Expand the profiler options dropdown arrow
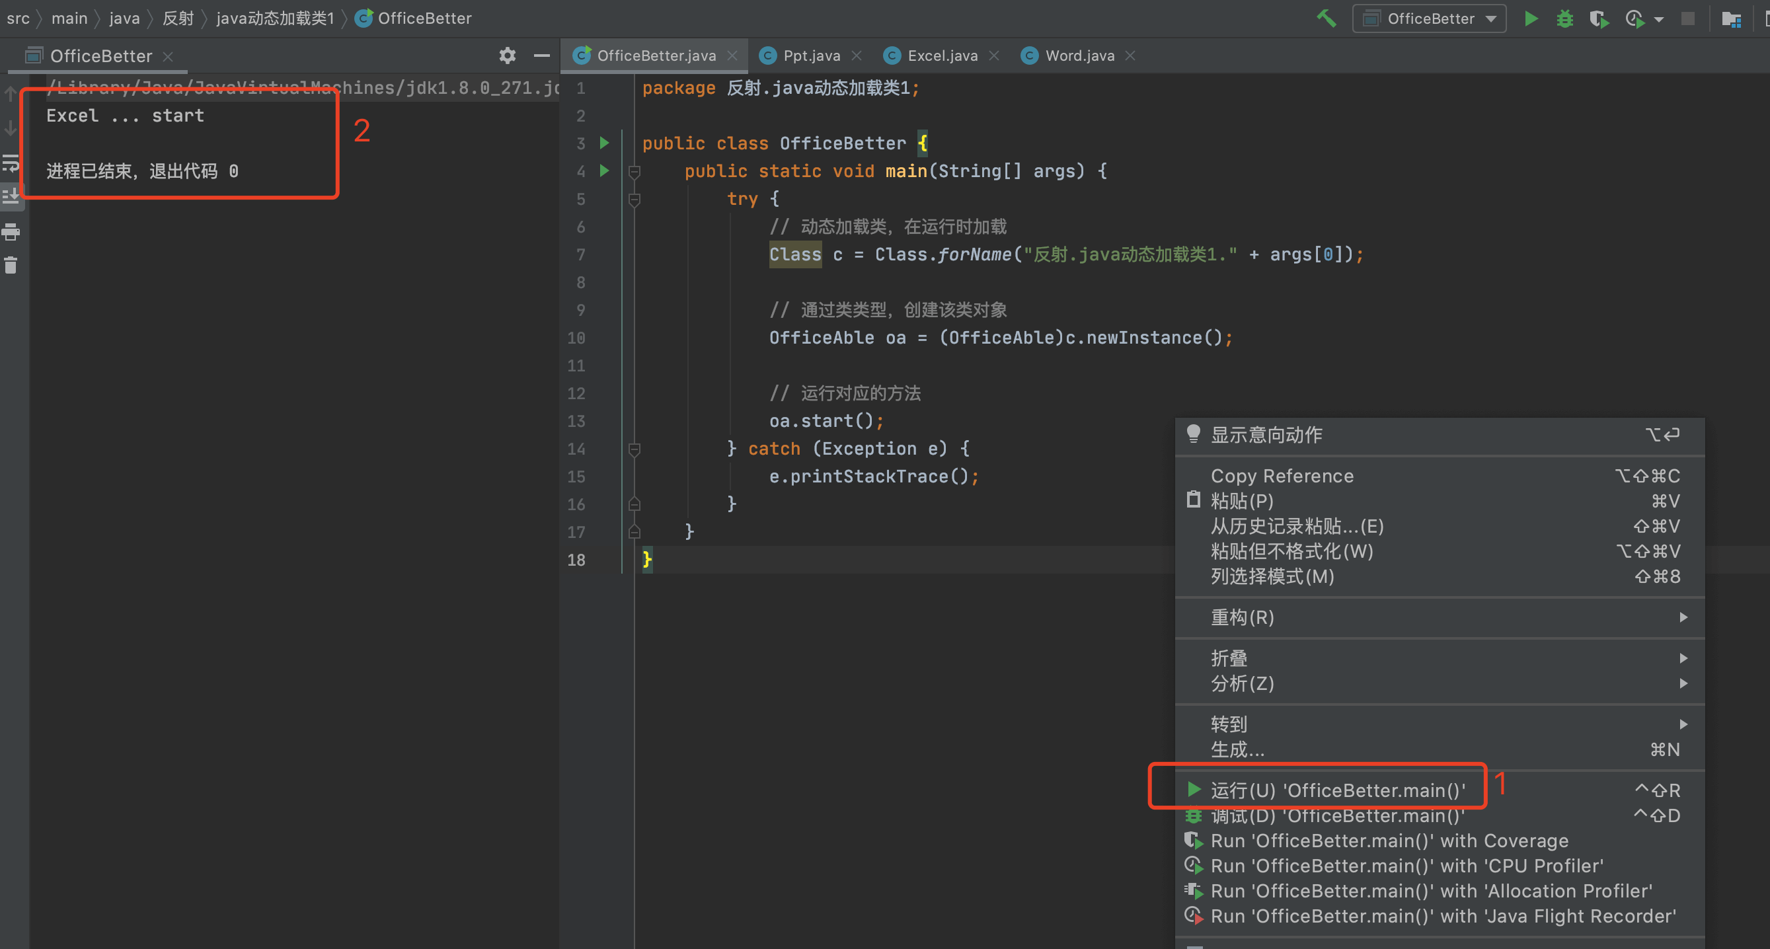1770x949 pixels. click(x=1659, y=19)
